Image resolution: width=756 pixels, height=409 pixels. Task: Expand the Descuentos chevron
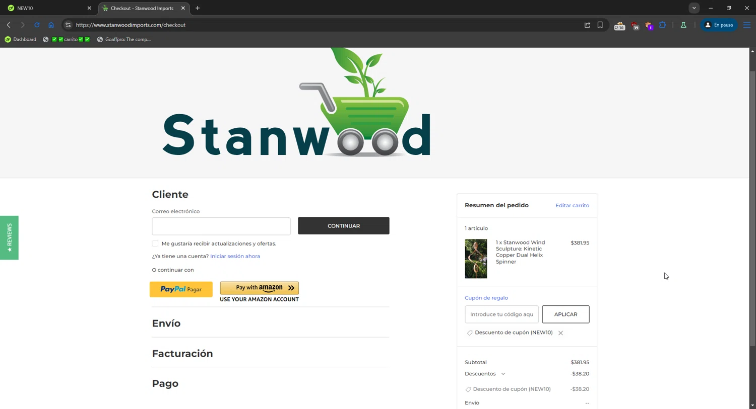pyautogui.click(x=503, y=374)
